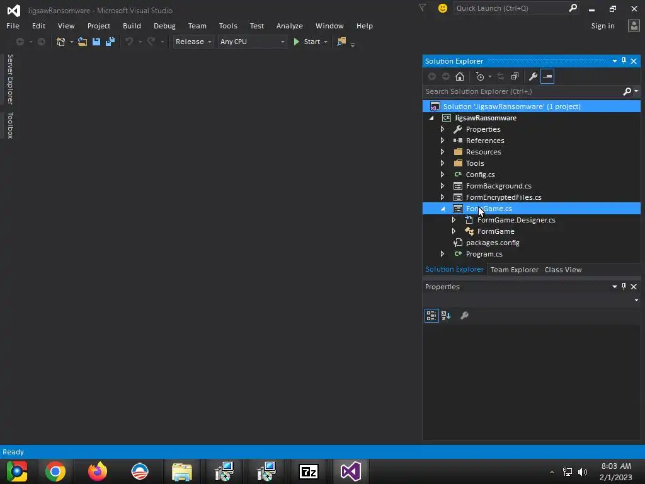Click the Find in Files toolbar icon
This screenshot has height=484, width=645.
(341, 42)
